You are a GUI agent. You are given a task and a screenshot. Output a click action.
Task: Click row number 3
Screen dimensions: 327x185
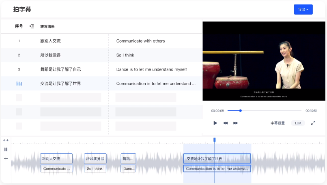pyautogui.click(x=19, y=69)
